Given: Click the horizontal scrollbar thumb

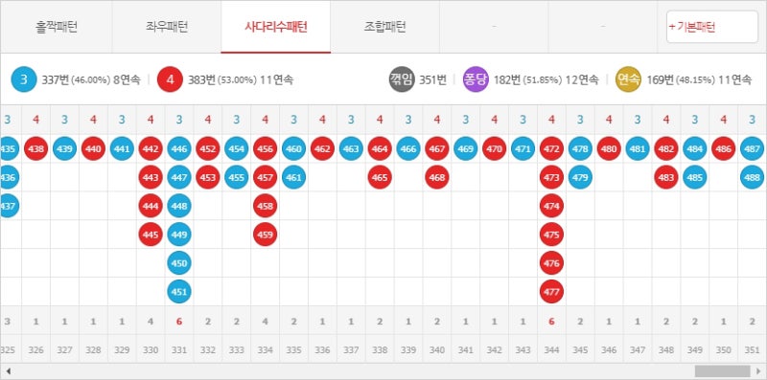Looking at the screenshot, I should pyautogui.click(x=723, y=371).
